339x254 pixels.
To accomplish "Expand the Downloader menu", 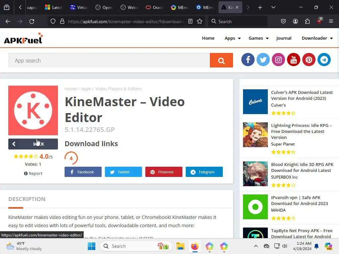I will click(317, 38).
